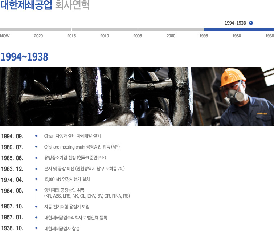The image size is (274, 231).
Task: Click the 1980 label on the timeline
Action: pyautogui.click(x=237, y=36)
